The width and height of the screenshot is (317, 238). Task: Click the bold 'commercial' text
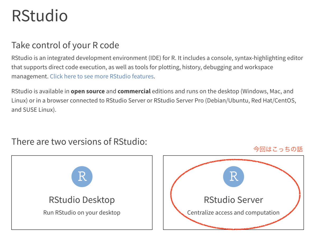pos(134,92)
